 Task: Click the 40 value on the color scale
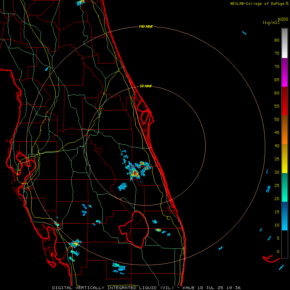(277, 146)
